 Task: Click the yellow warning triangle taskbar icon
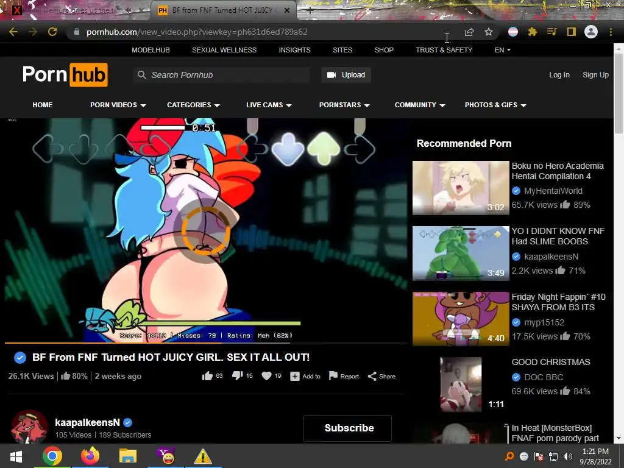(202, 456)
